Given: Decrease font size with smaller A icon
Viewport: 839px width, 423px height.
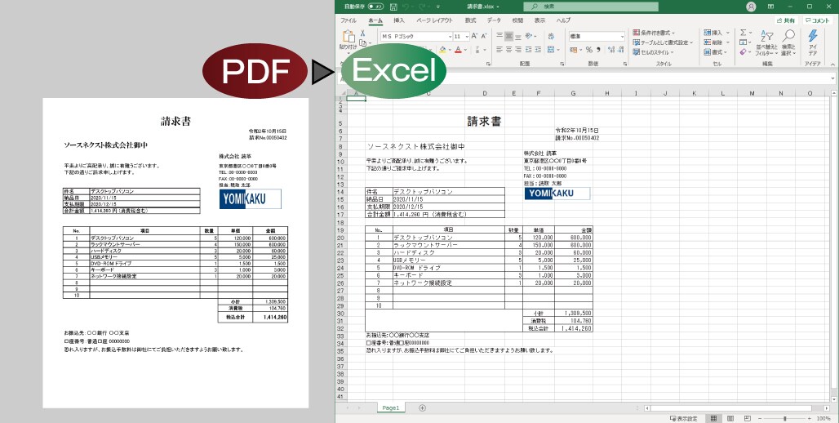Looking at the screenshot, I should coord(484,36).
